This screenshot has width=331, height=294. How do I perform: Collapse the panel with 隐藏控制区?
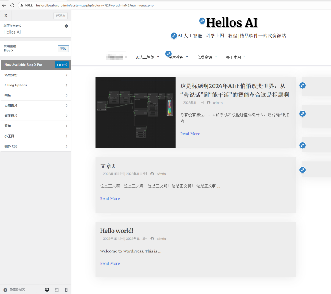click(x=14, y=290)
